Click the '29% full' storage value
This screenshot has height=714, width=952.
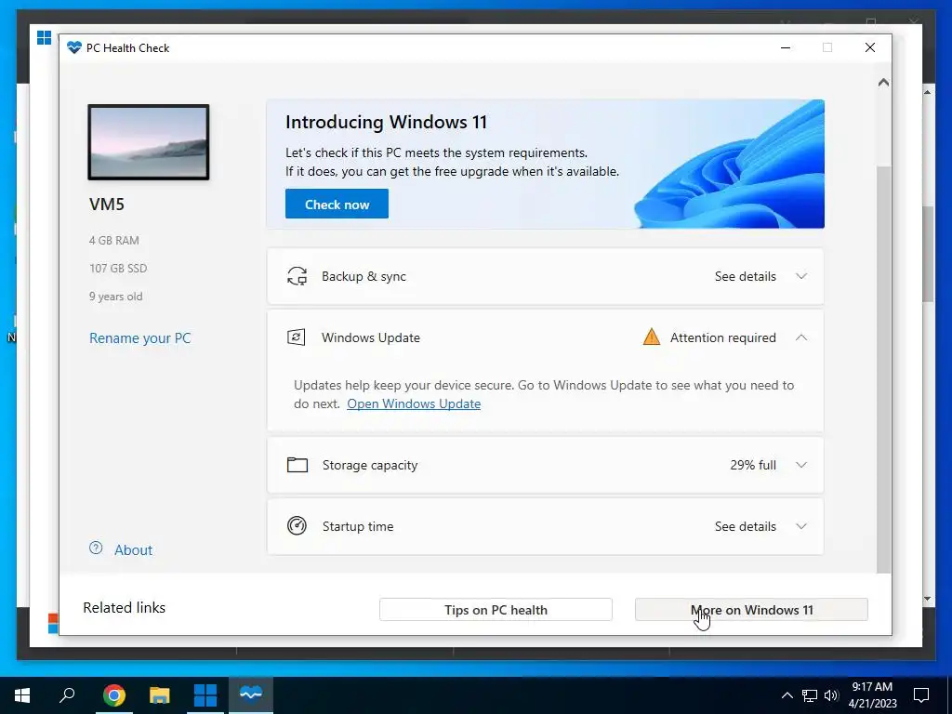pyautogui.click(x=753, y=465)
